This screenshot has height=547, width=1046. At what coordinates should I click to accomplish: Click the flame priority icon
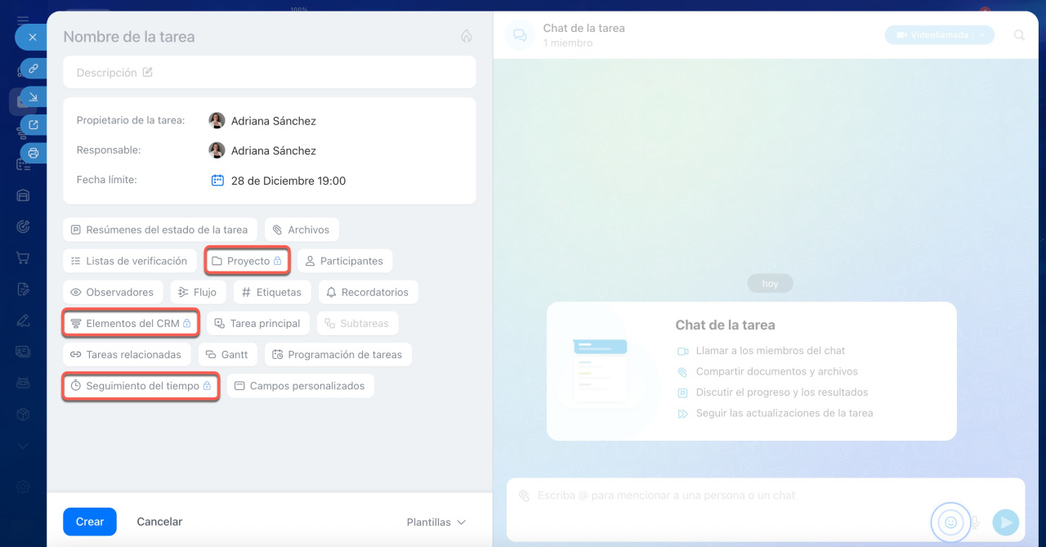[467, 36]
